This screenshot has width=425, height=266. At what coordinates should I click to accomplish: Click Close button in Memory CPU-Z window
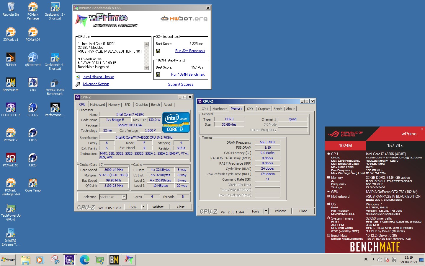pyautogui.click(x=303, y=211)
